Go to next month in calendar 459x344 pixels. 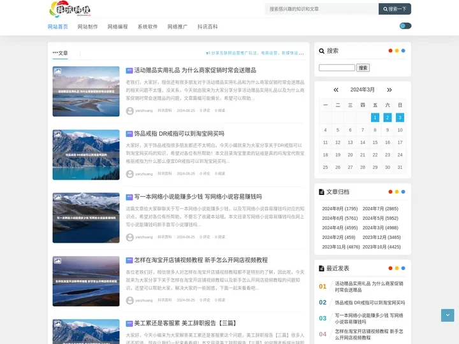(x=389, y=90)
